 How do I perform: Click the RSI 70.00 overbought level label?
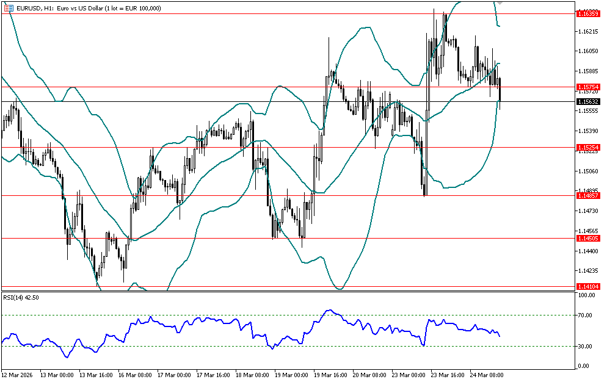586,315
